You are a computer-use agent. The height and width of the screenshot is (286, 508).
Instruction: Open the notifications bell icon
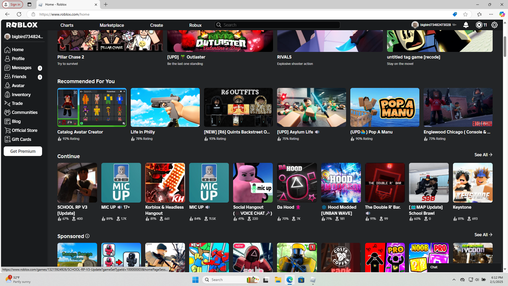(x=466, y=25)
